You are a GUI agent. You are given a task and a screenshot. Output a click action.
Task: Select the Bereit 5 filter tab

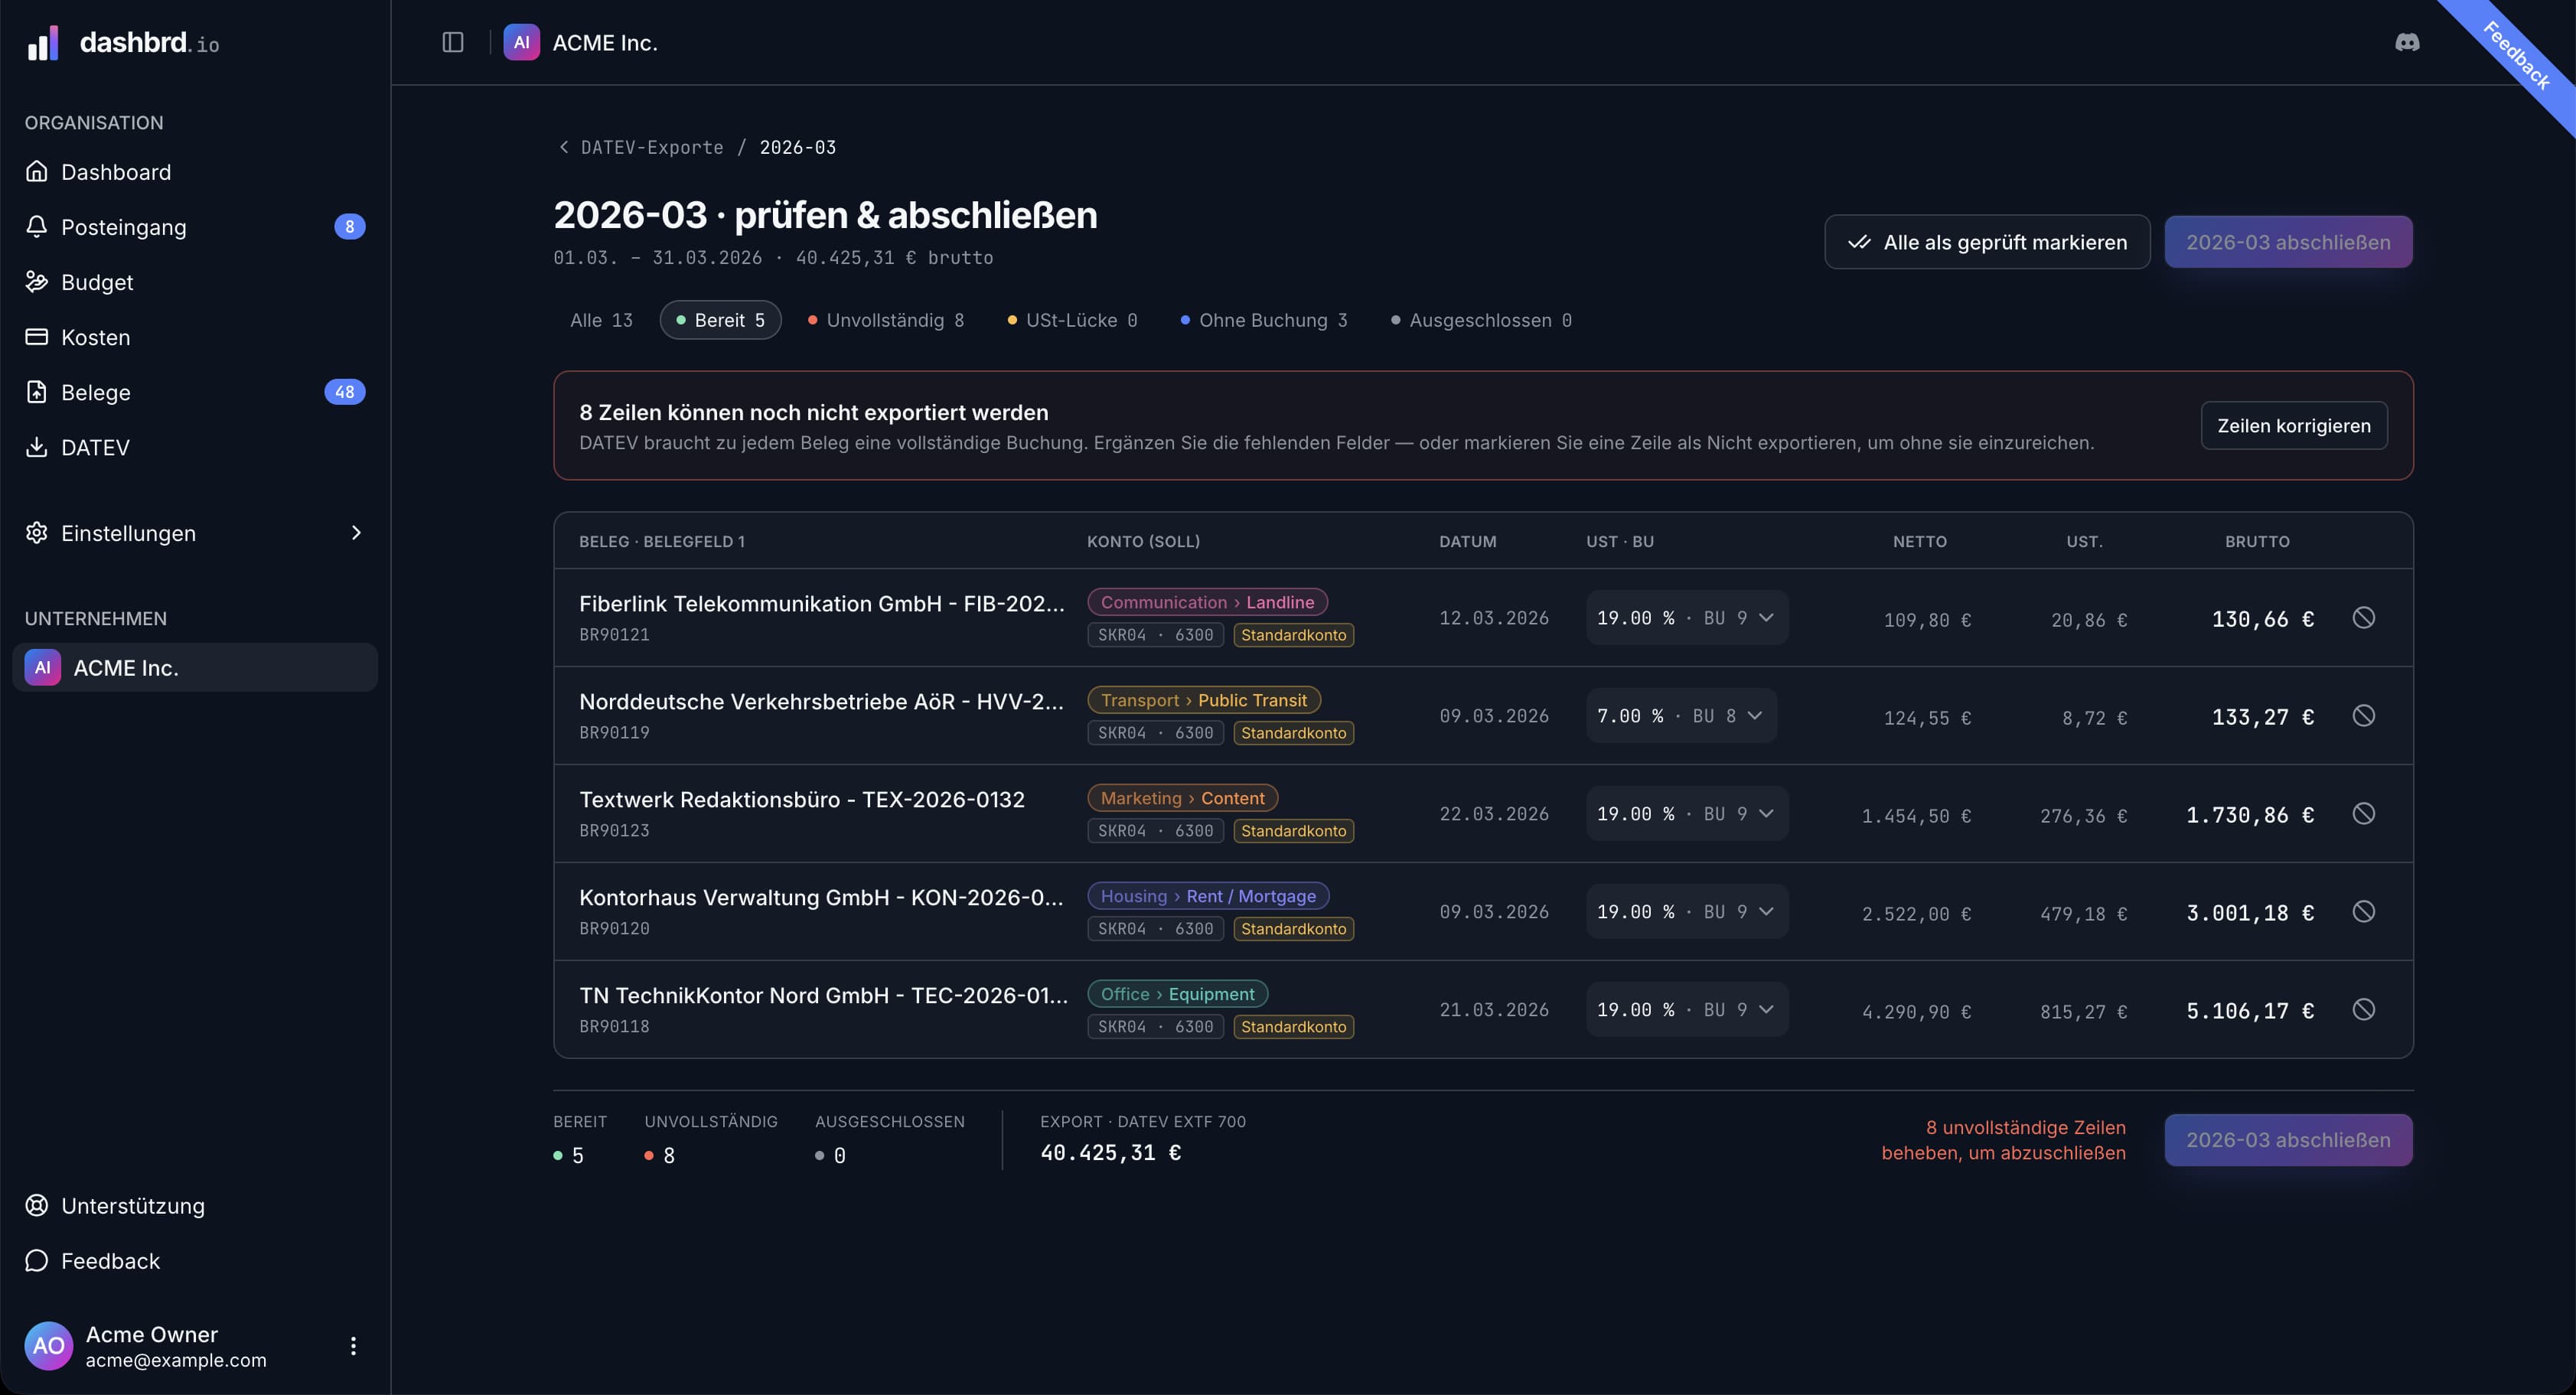tap(720, 320)
